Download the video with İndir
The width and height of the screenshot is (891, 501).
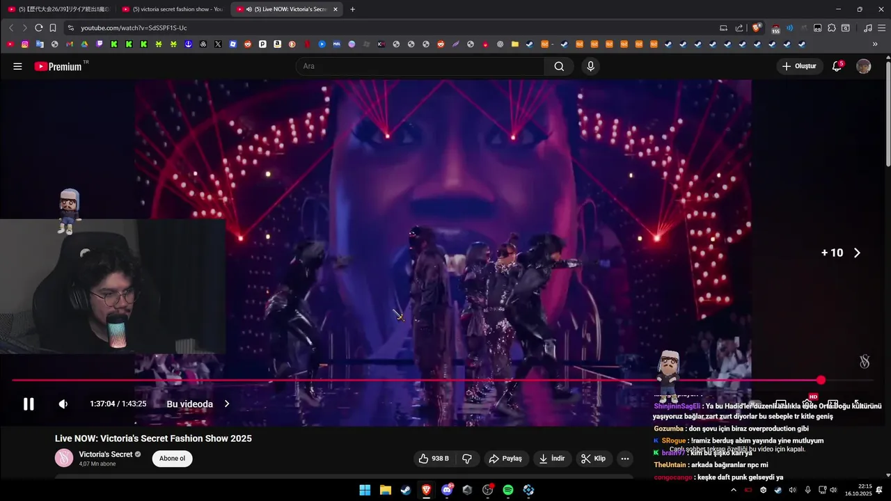coord(552,459)
